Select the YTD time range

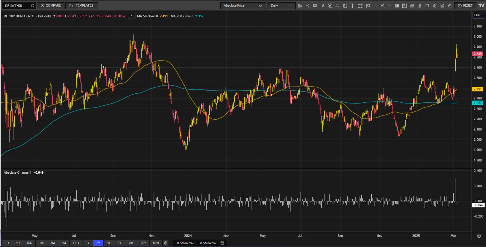(76, 243)
